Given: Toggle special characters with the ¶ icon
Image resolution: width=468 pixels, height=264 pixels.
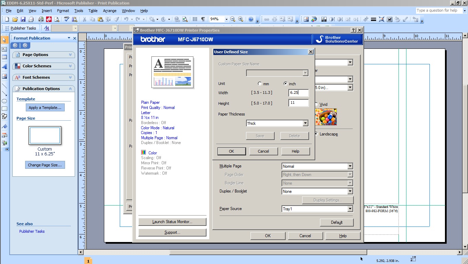Looking at the screenshot, I should pyautogui.click(x=202, y=20).
